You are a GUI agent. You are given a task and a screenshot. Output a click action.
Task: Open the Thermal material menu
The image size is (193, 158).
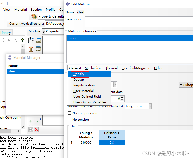pyautogui.click(x=111, y=68)
